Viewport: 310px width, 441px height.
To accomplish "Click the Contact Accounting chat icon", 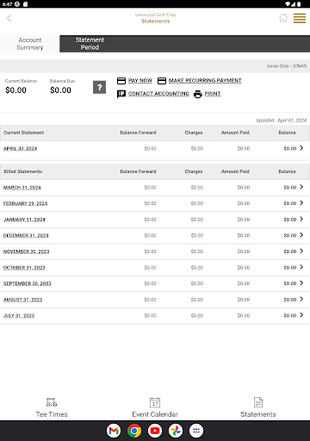I will [121, 94].
